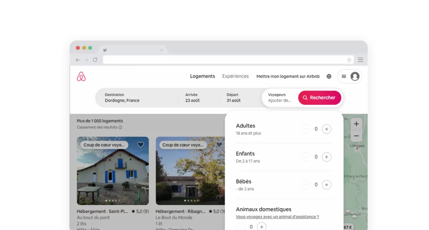Open the assistance animal link
Image resolution: width=429 pixels, height=230 pixels.
277,217
